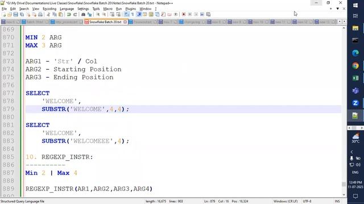Select the Snowflake Batch 20.txt tab

coord(105,22)
